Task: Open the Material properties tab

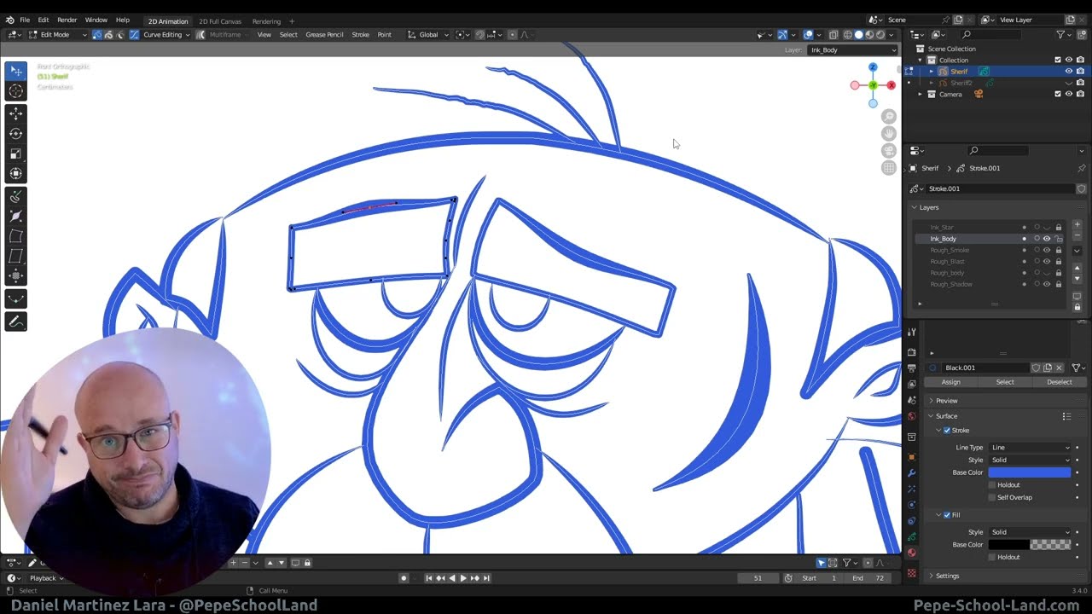Action: (911, 553)
